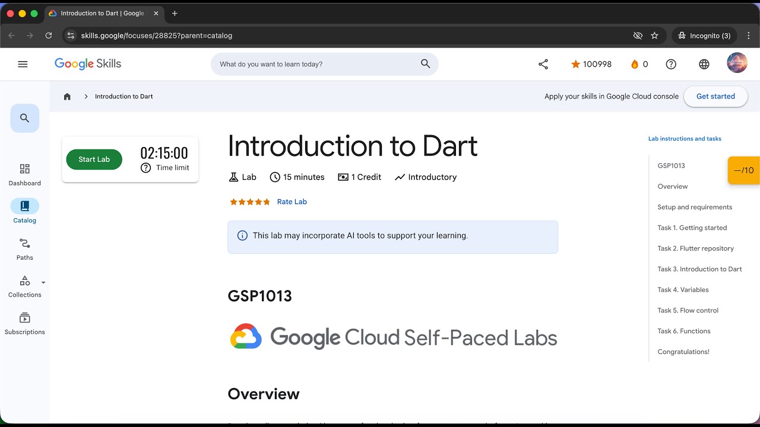The width and height of the screenshot is (760, 427).
Task: Click the flame streak counter
Action: click(639, 64)
